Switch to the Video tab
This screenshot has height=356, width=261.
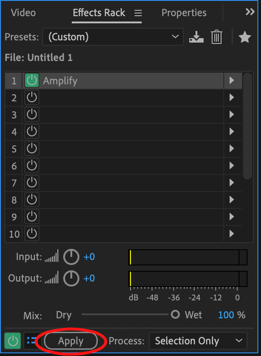pyautogui.click(x=23, y=13)
